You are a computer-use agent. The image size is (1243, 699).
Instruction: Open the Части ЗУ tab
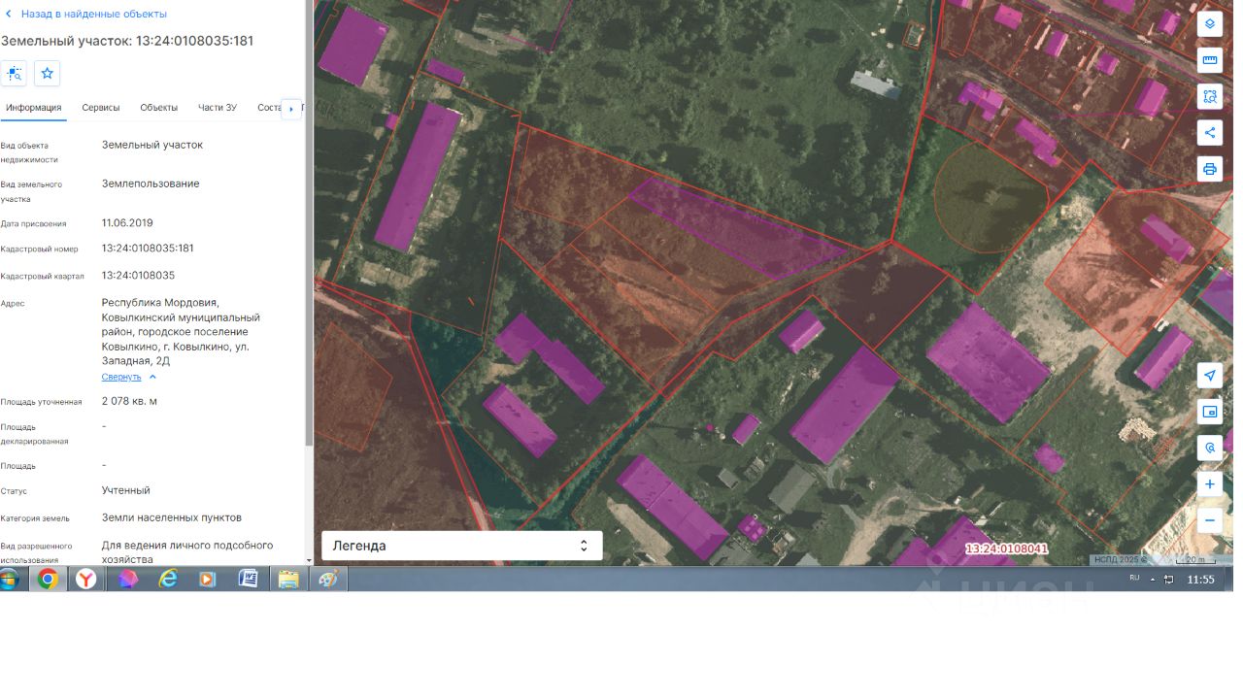point(218,108)
